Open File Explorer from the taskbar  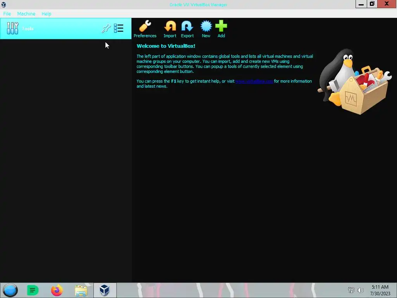(x=81, y=290)
